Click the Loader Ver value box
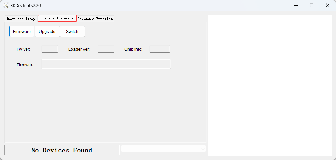Image resolution: width=336 pixels, height=160 pixels. pyautogui.click(x=106, y=49)
